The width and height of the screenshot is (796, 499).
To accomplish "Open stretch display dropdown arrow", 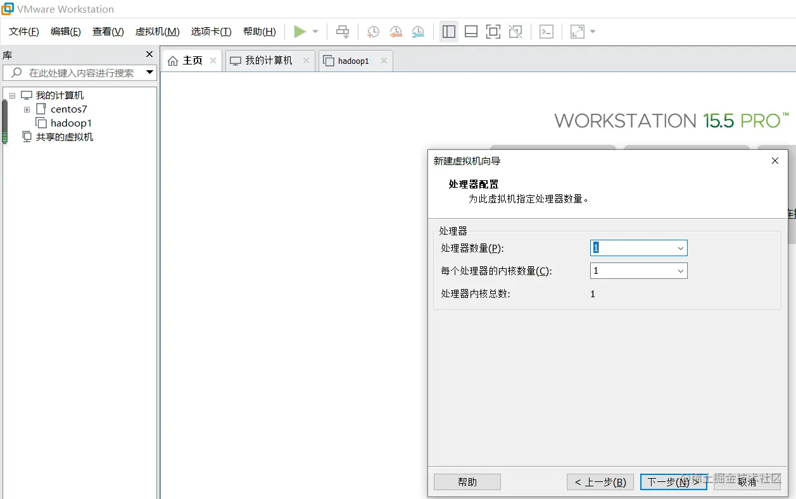I will click(593, 32).
